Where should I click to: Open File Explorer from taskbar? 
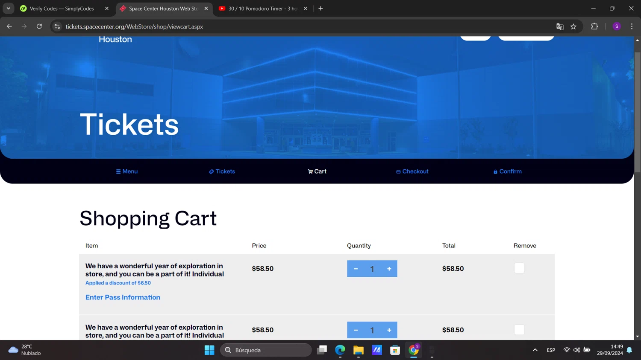pos(359,350)
